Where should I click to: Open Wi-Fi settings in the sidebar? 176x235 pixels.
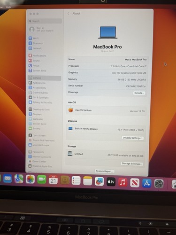(33, 38)
